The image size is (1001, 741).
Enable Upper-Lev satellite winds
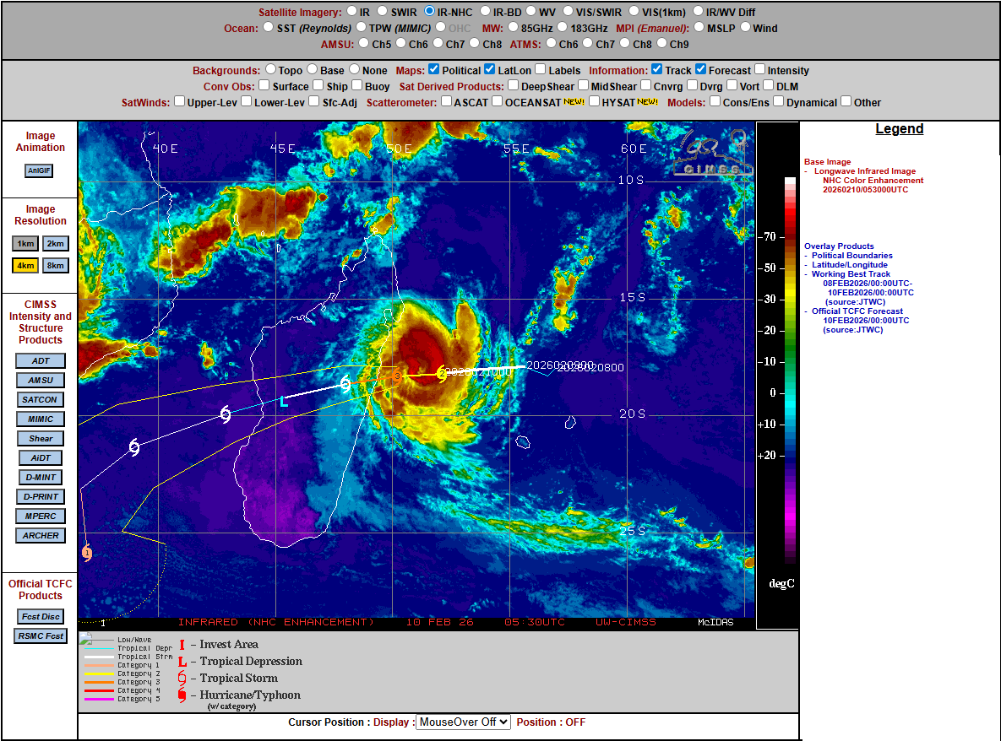pos(180,100)
